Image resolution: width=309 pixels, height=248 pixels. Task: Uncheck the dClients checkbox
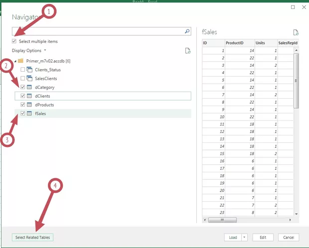22,96
